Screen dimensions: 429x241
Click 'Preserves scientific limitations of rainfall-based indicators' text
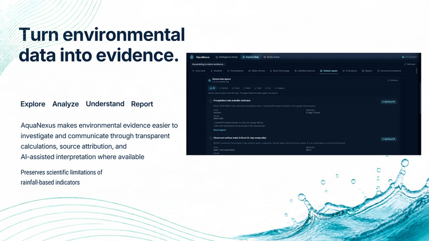(x=62, y=177)
